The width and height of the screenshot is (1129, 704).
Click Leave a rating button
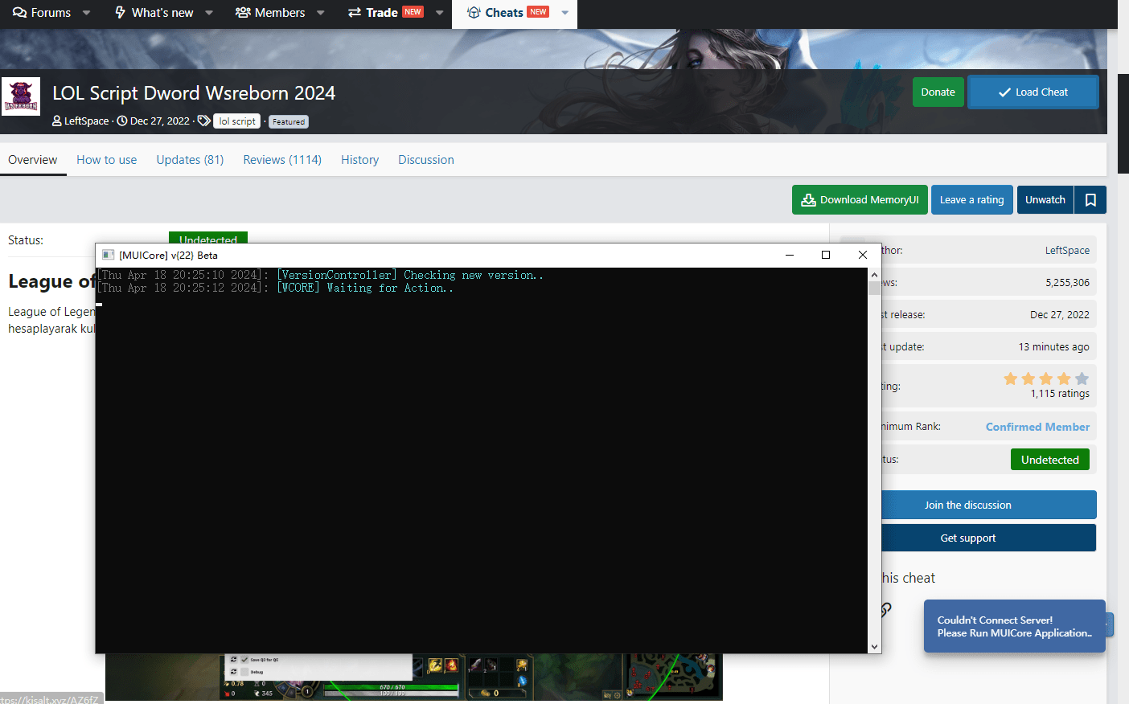[971, 200]
